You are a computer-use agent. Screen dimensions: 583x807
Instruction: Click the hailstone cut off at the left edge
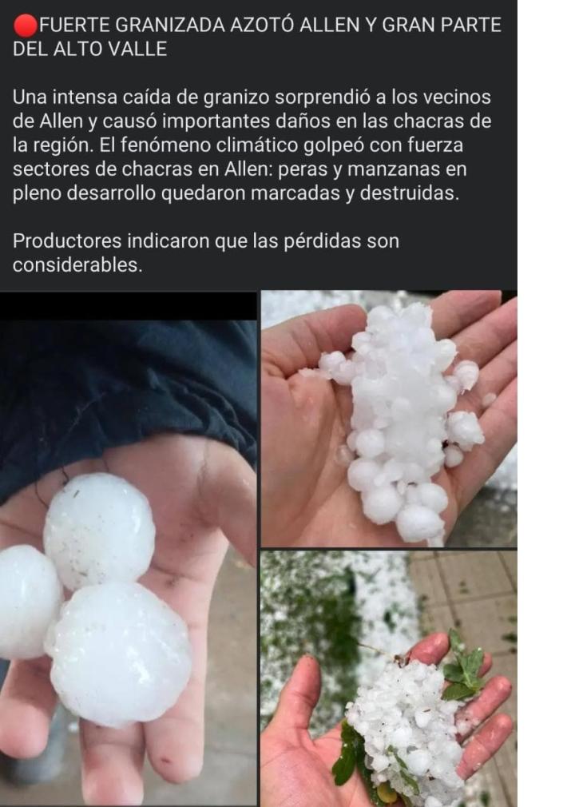(28, 602)
